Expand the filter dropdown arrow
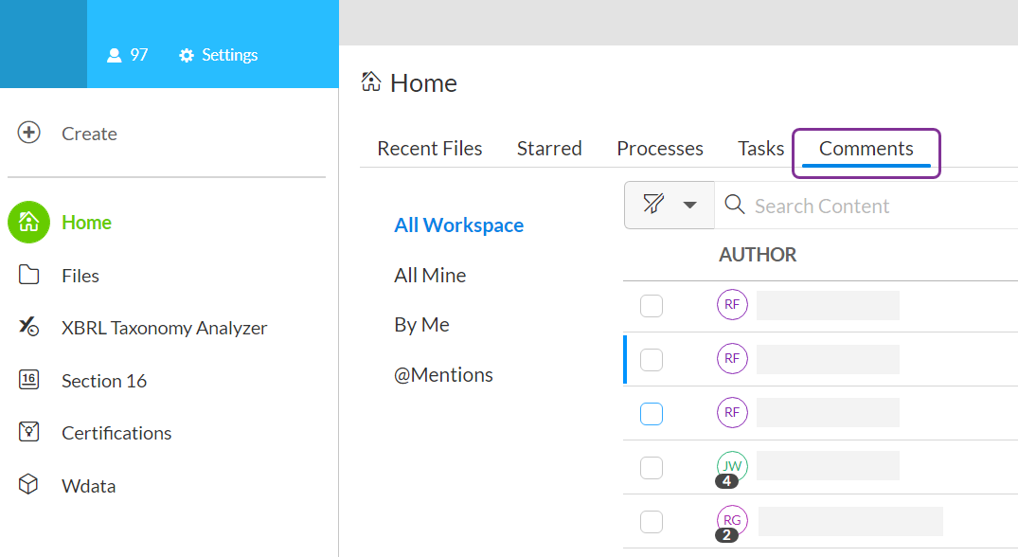Image resolution: width=1018 pixels, height=557 pixels. tap(690, 206)
